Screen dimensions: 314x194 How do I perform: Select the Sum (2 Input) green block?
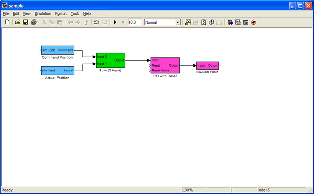click(111, 60)
